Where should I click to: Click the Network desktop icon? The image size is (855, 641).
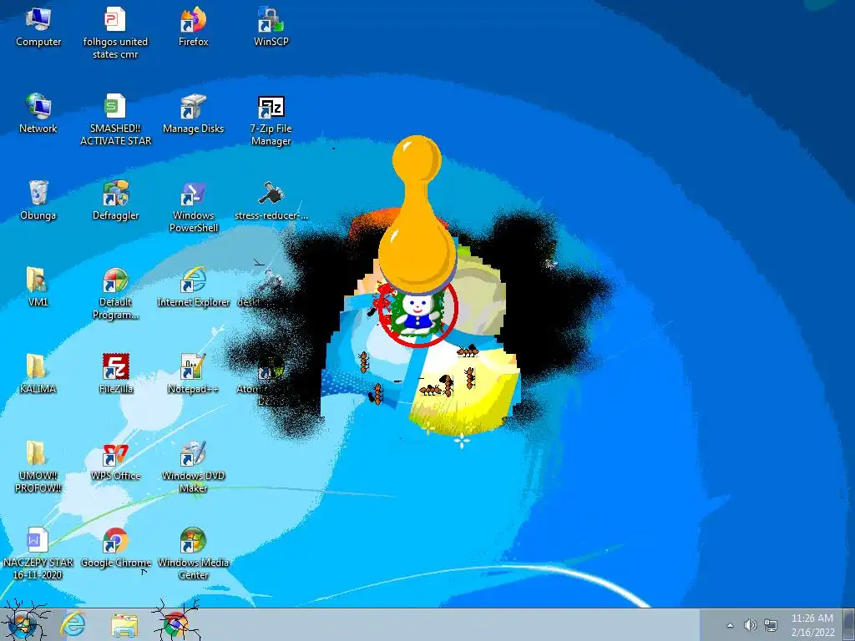pos(38,114)
